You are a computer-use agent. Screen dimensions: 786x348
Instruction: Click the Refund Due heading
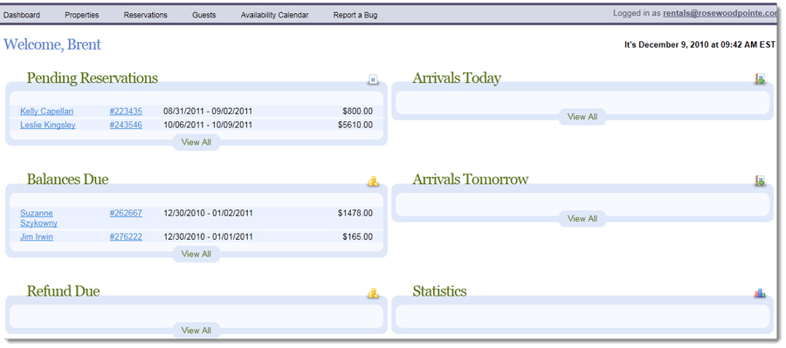click(x=63, y=291)
